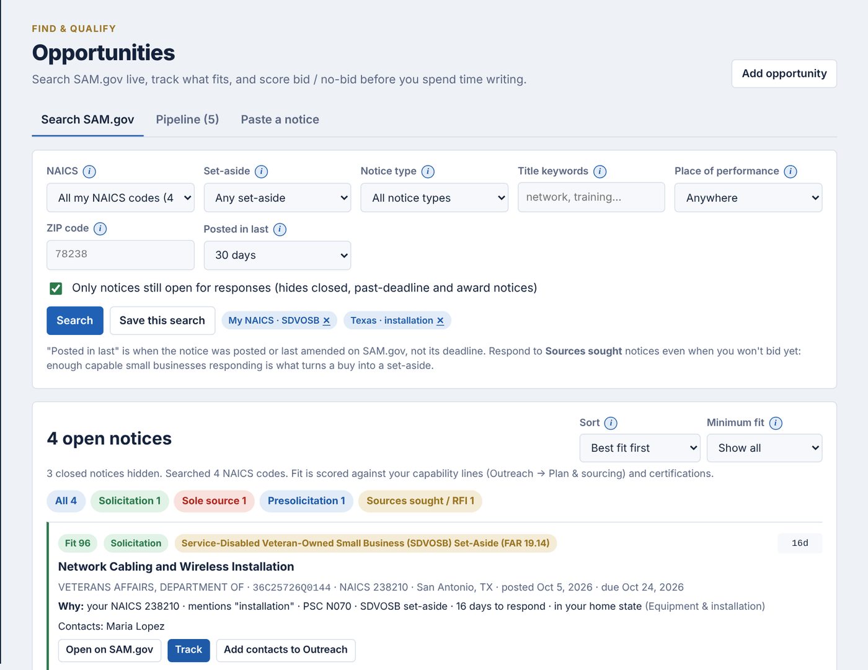Track the Network Cabling notice

(188, 650)
